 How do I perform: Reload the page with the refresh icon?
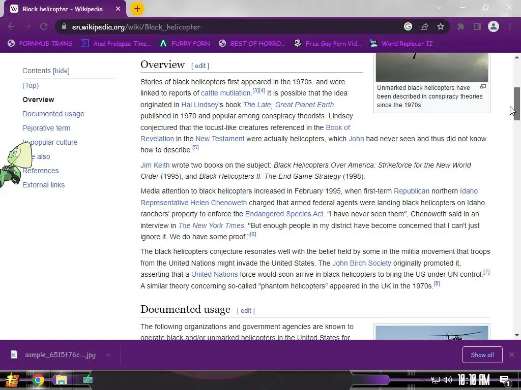[x=44, y=27]
